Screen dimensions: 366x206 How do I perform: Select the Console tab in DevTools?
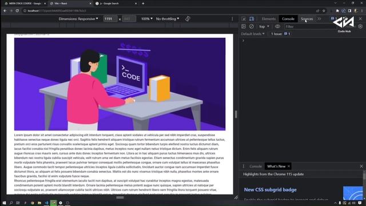[x=288, y=19]
